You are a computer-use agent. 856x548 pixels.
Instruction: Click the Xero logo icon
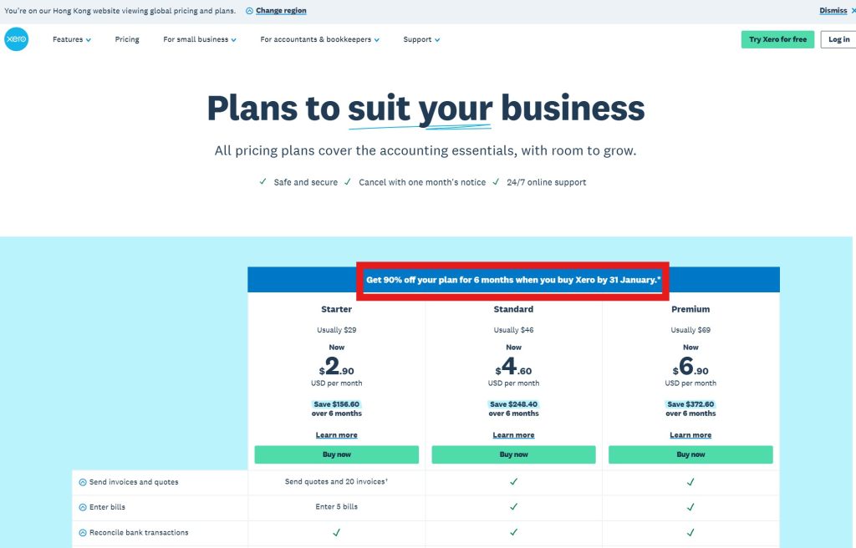(16, 39)
